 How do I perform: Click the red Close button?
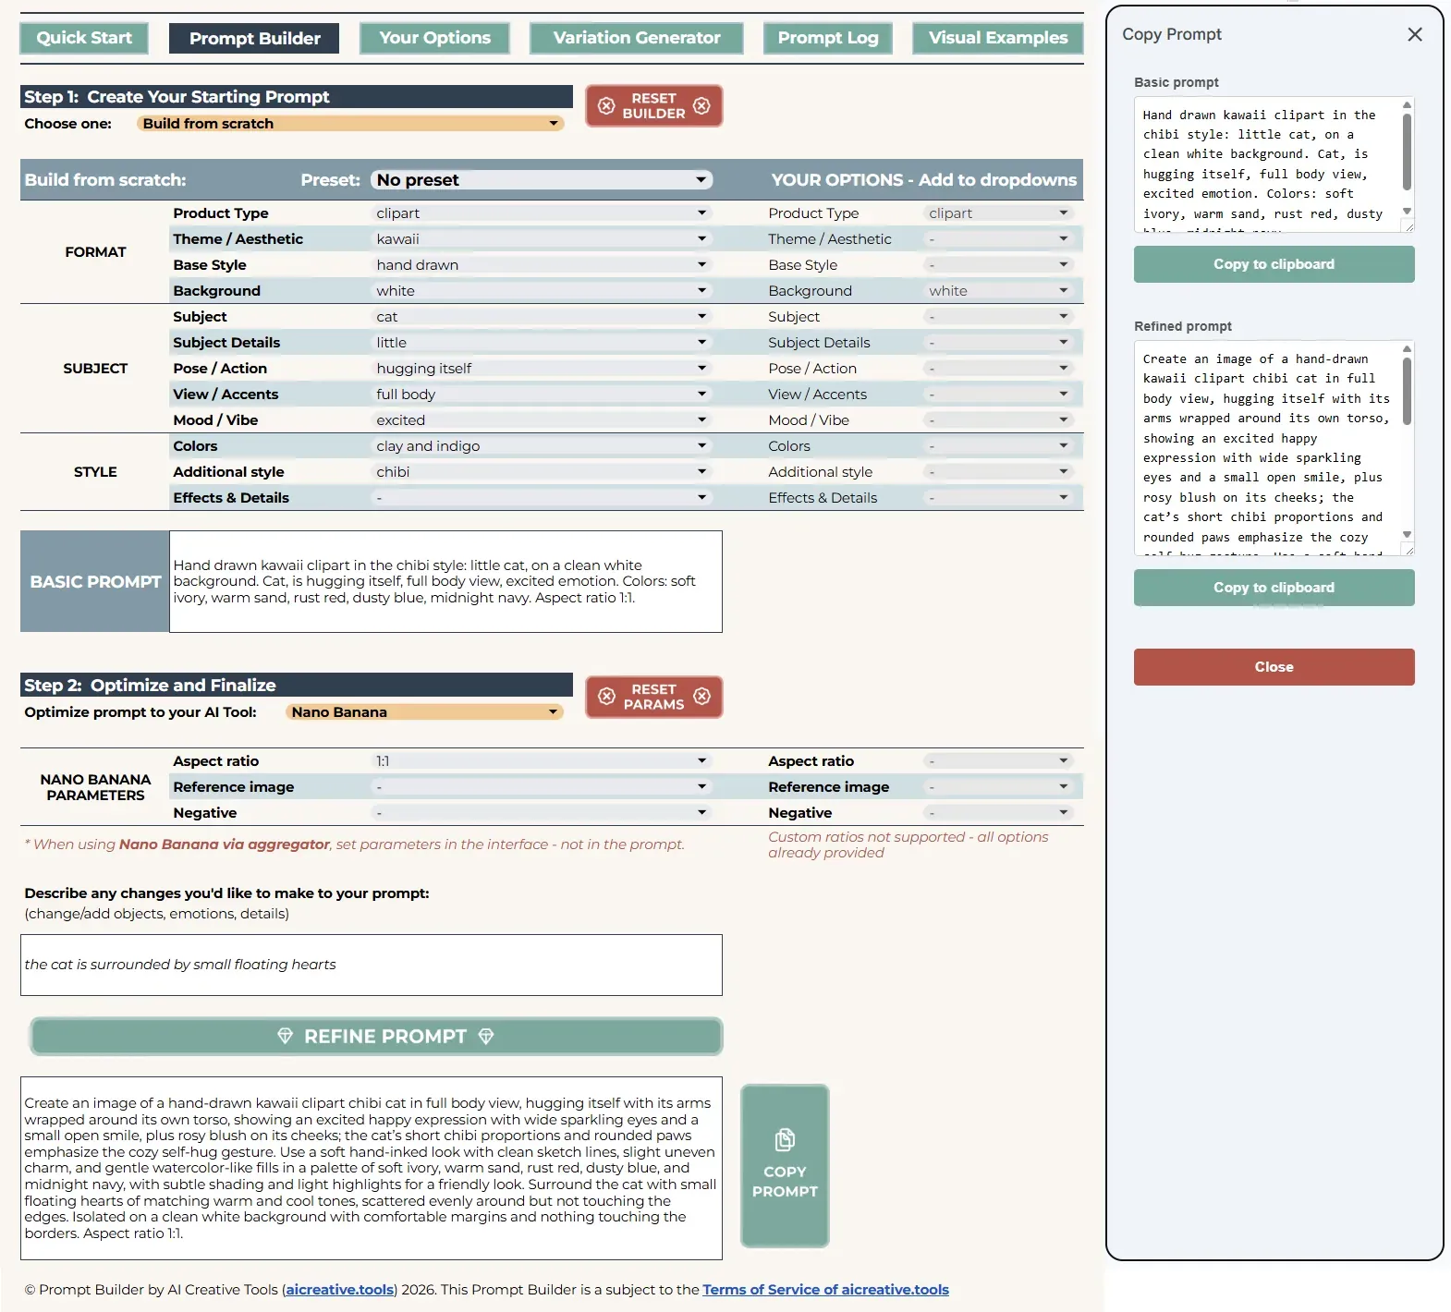(x=1274, y=667)
